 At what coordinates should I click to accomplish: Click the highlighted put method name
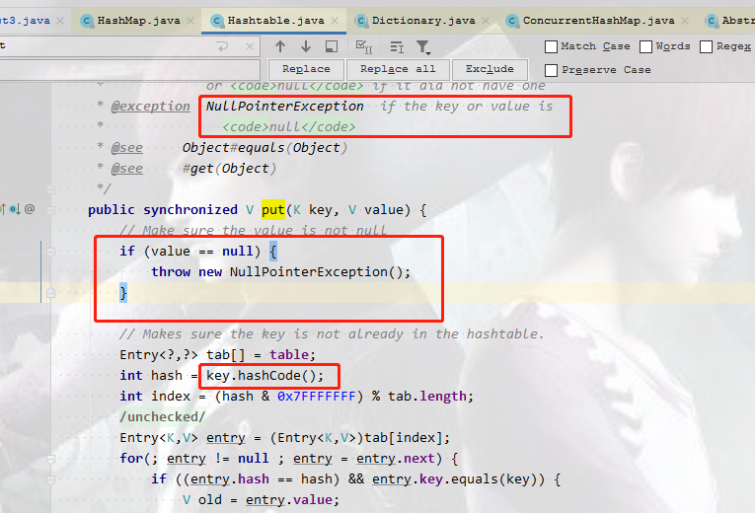(x=273, y=210)
